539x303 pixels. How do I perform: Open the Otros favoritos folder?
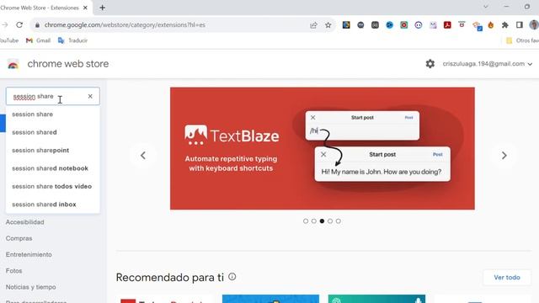(x=522, y=40)
